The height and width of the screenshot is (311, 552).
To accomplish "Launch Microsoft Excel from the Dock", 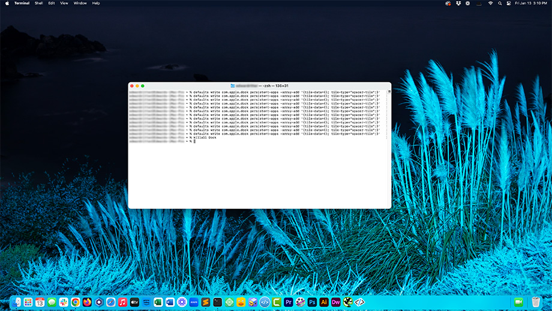I will point(158,302).
